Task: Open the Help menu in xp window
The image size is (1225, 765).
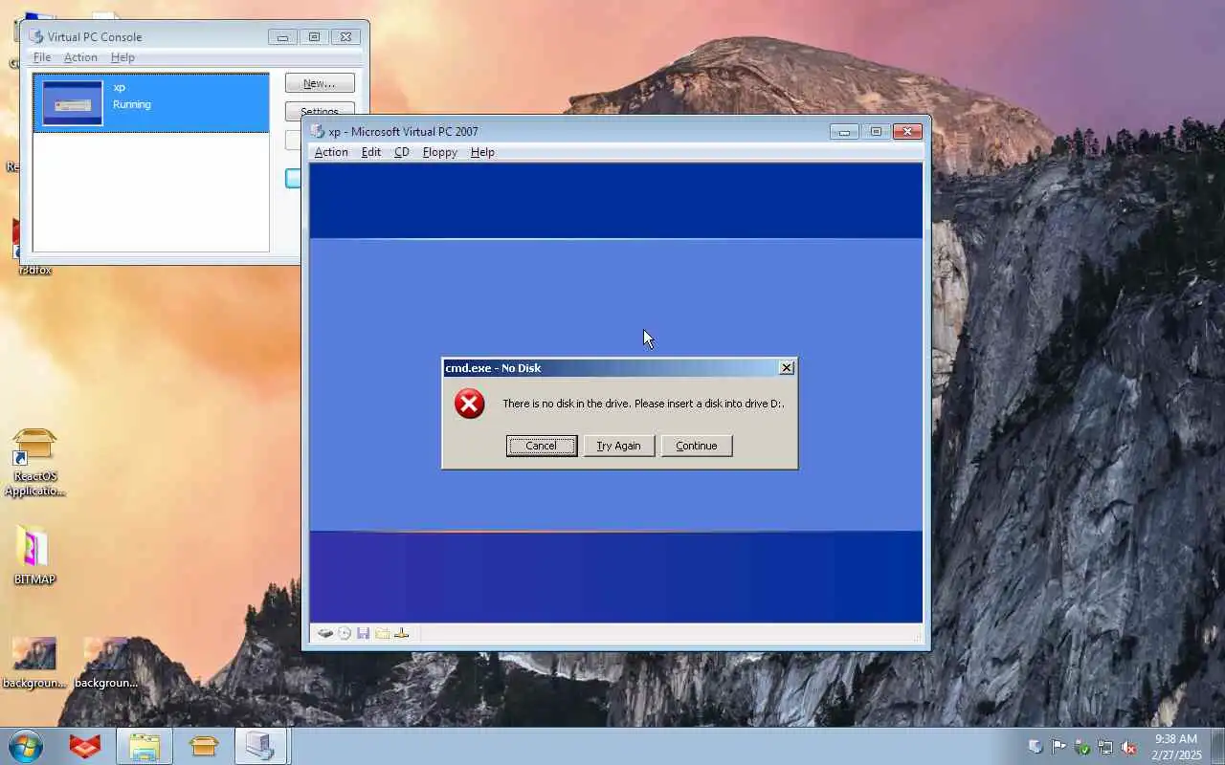Action: [482, 152]
